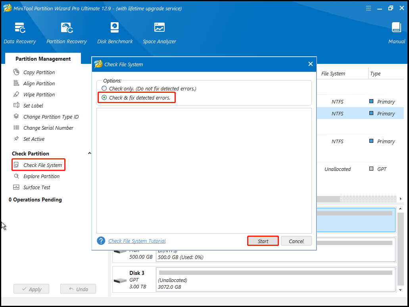Click the blue Primary swatch in highlighted row
This screenshot has width=409, height=307.
[371, 113]
